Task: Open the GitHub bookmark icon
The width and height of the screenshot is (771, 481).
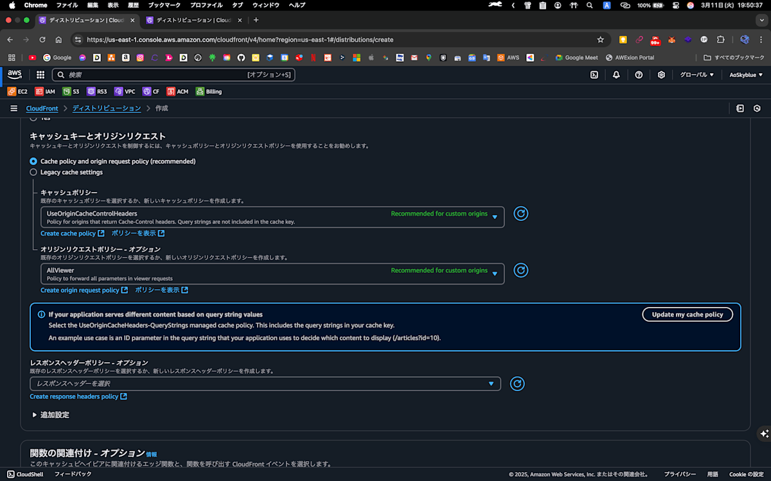Action: (241, 57)
